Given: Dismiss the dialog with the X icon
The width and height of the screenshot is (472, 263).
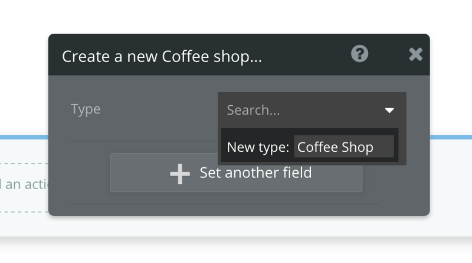Looking at the screenshot, I should [x=416, y=55].
